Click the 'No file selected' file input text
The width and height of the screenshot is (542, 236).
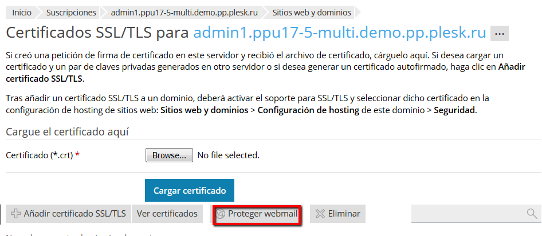(x=228, y=155)
